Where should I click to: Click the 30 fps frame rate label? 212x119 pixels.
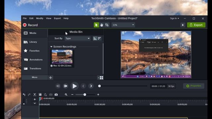171,86
